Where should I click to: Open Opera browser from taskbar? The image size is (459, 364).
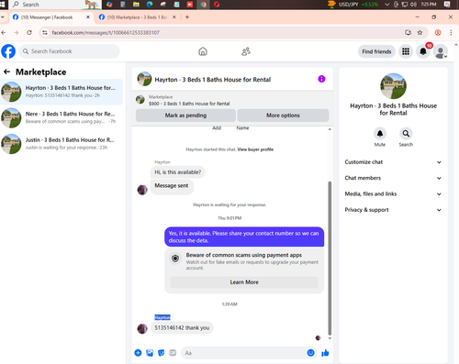pyautogui.click(x=217, y=5)
